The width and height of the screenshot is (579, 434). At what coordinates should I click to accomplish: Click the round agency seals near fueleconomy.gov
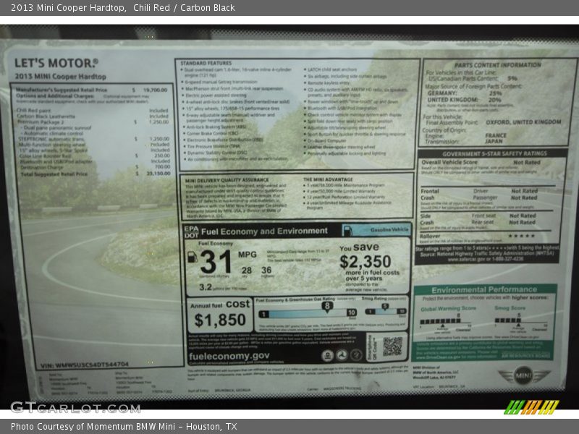[342, 355]
